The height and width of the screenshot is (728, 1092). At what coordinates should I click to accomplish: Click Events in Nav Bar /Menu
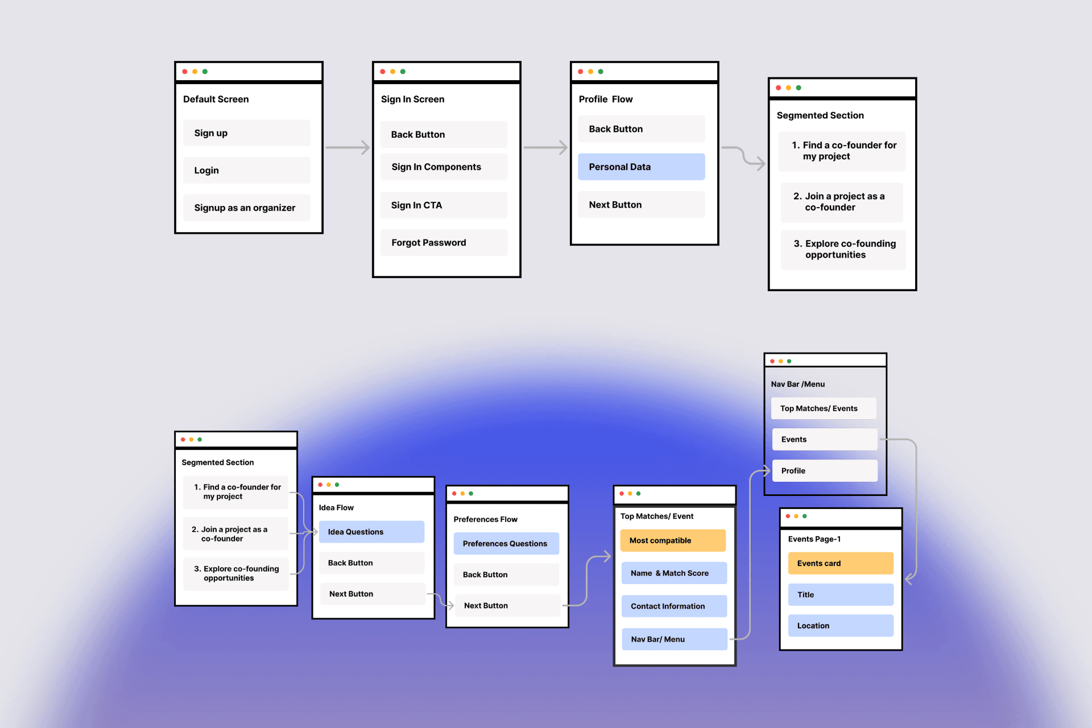825,440
